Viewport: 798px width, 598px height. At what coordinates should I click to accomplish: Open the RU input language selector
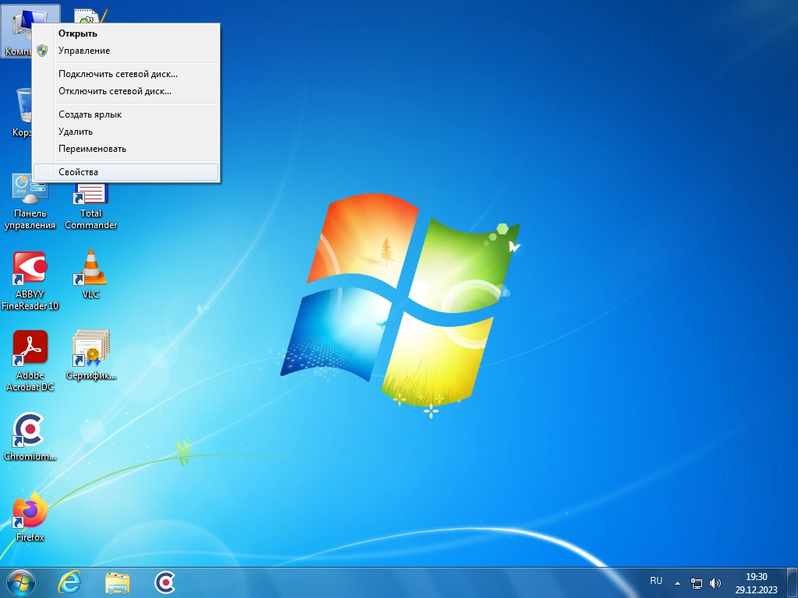pos(656,581)
